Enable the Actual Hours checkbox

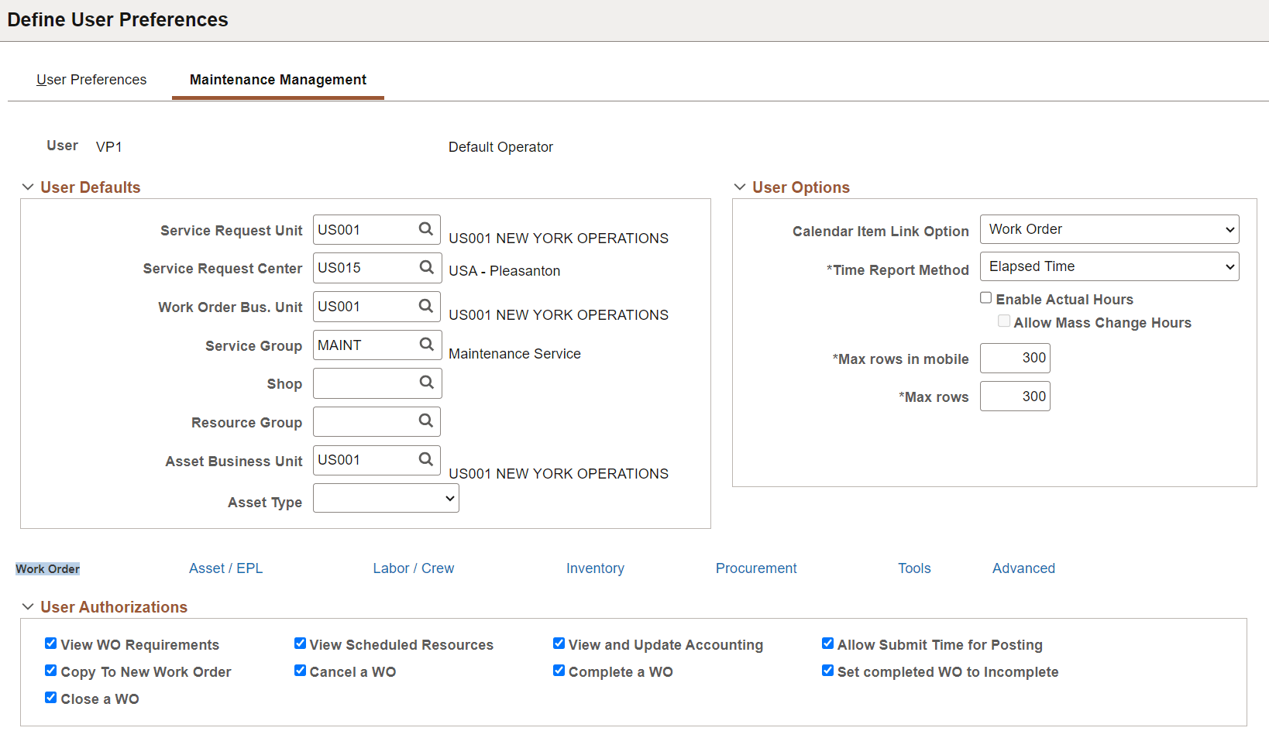pos(985,297)
